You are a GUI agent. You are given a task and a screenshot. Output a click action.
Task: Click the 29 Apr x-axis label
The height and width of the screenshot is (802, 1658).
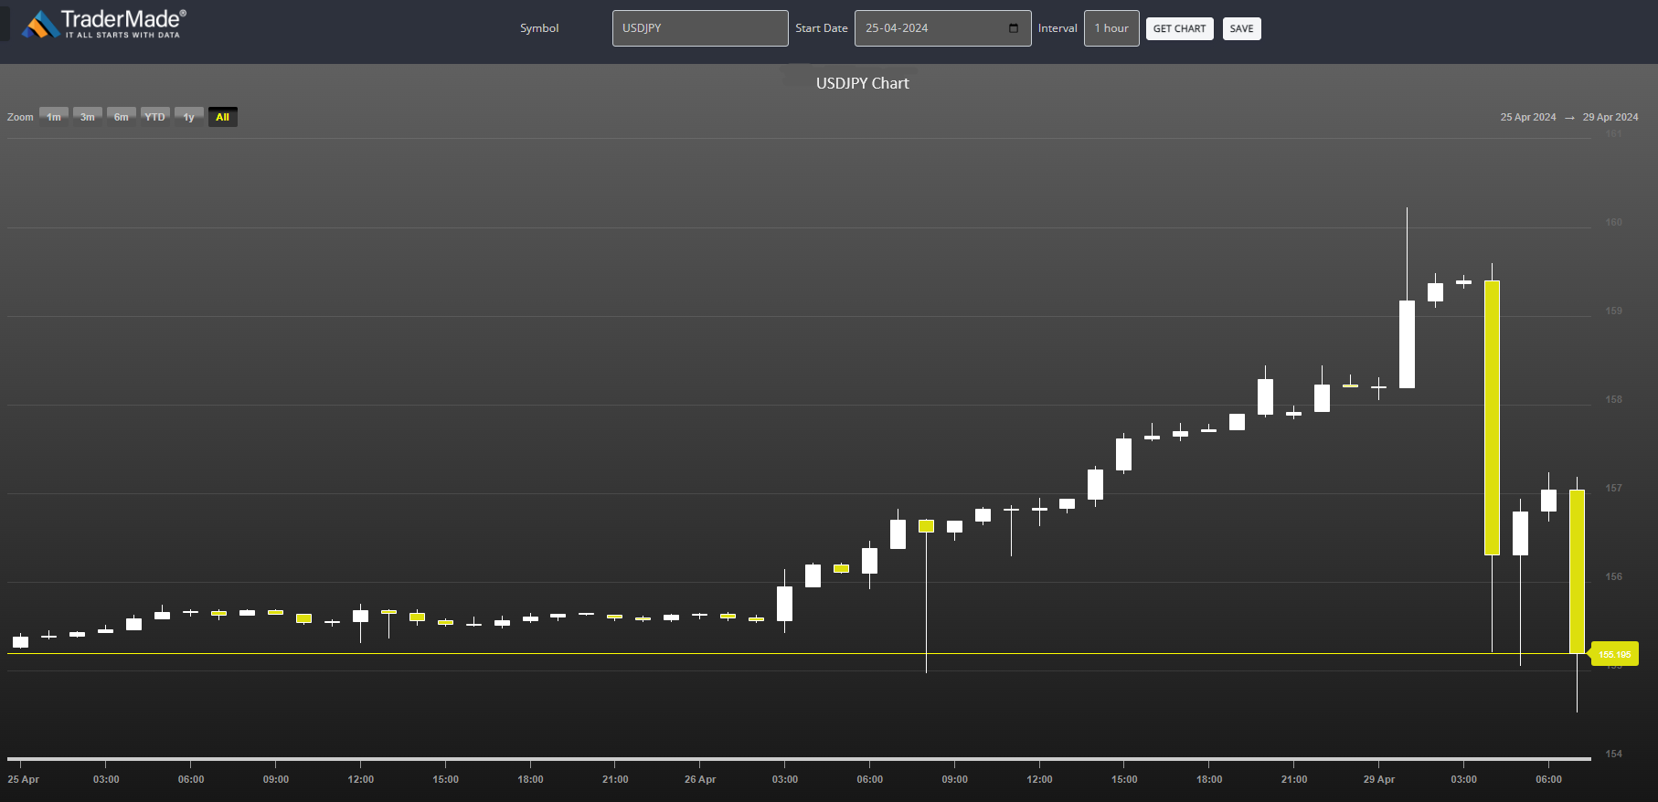1379,779
